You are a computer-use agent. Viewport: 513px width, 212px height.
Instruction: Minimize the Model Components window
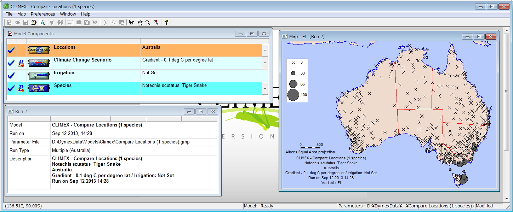click(241, 34)
